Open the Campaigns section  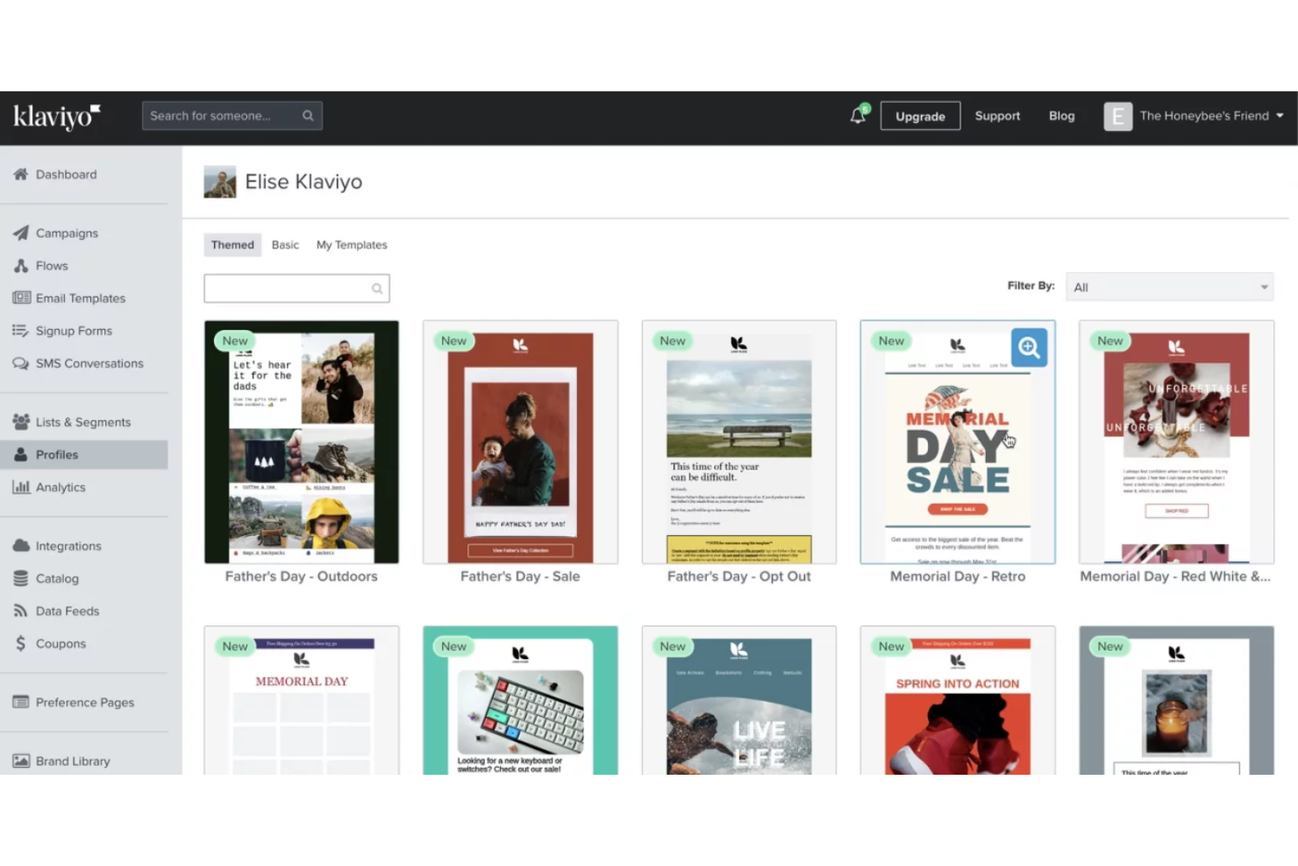(x=67, y=233)
